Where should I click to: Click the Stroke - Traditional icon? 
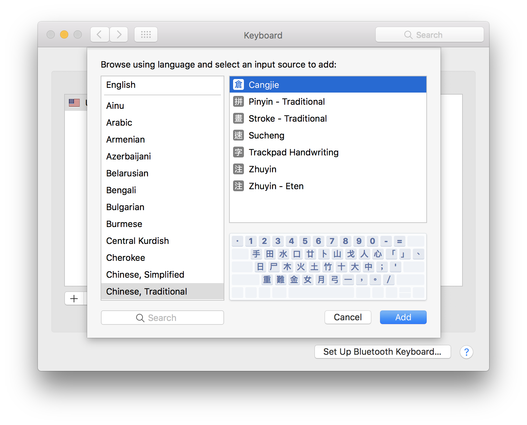pyautogui.click(x=239, y=118)
